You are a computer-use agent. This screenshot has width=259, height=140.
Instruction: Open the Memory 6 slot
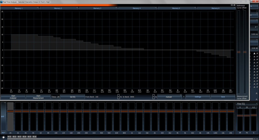(216, 8)
